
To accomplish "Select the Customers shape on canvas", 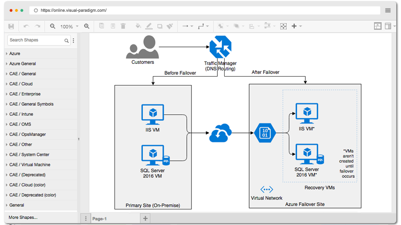I will (142, 47).
